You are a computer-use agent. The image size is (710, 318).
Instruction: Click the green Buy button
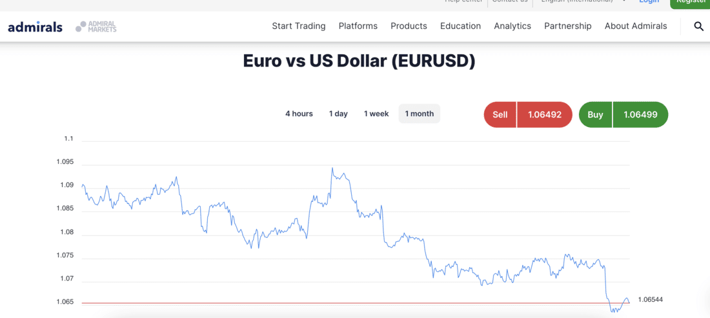[624, 114]
